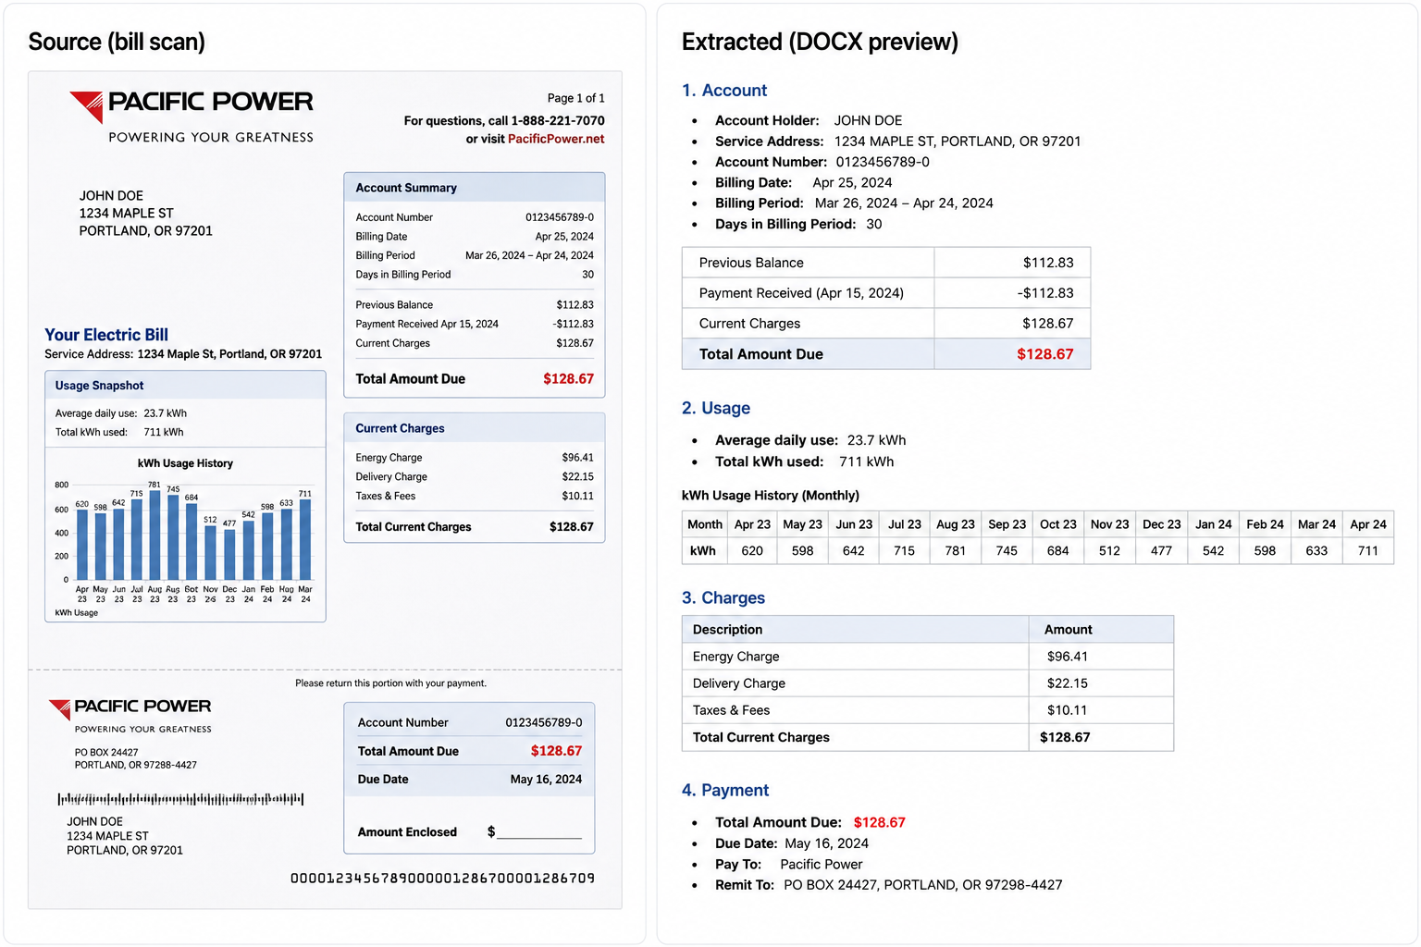Click 'Please return this portion with your payment.'
The image size is (1421, 947).
click(x=390, y=683)
